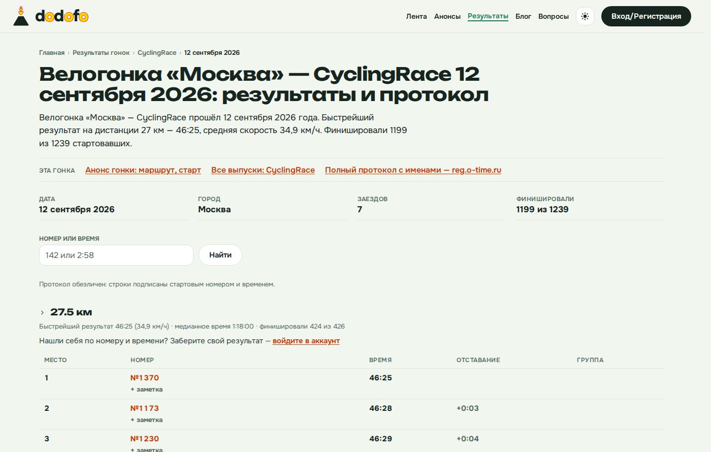This screenshot has width=711, height=452.
Task: Focus the number or time search field
Action: [x=116, y=255]
